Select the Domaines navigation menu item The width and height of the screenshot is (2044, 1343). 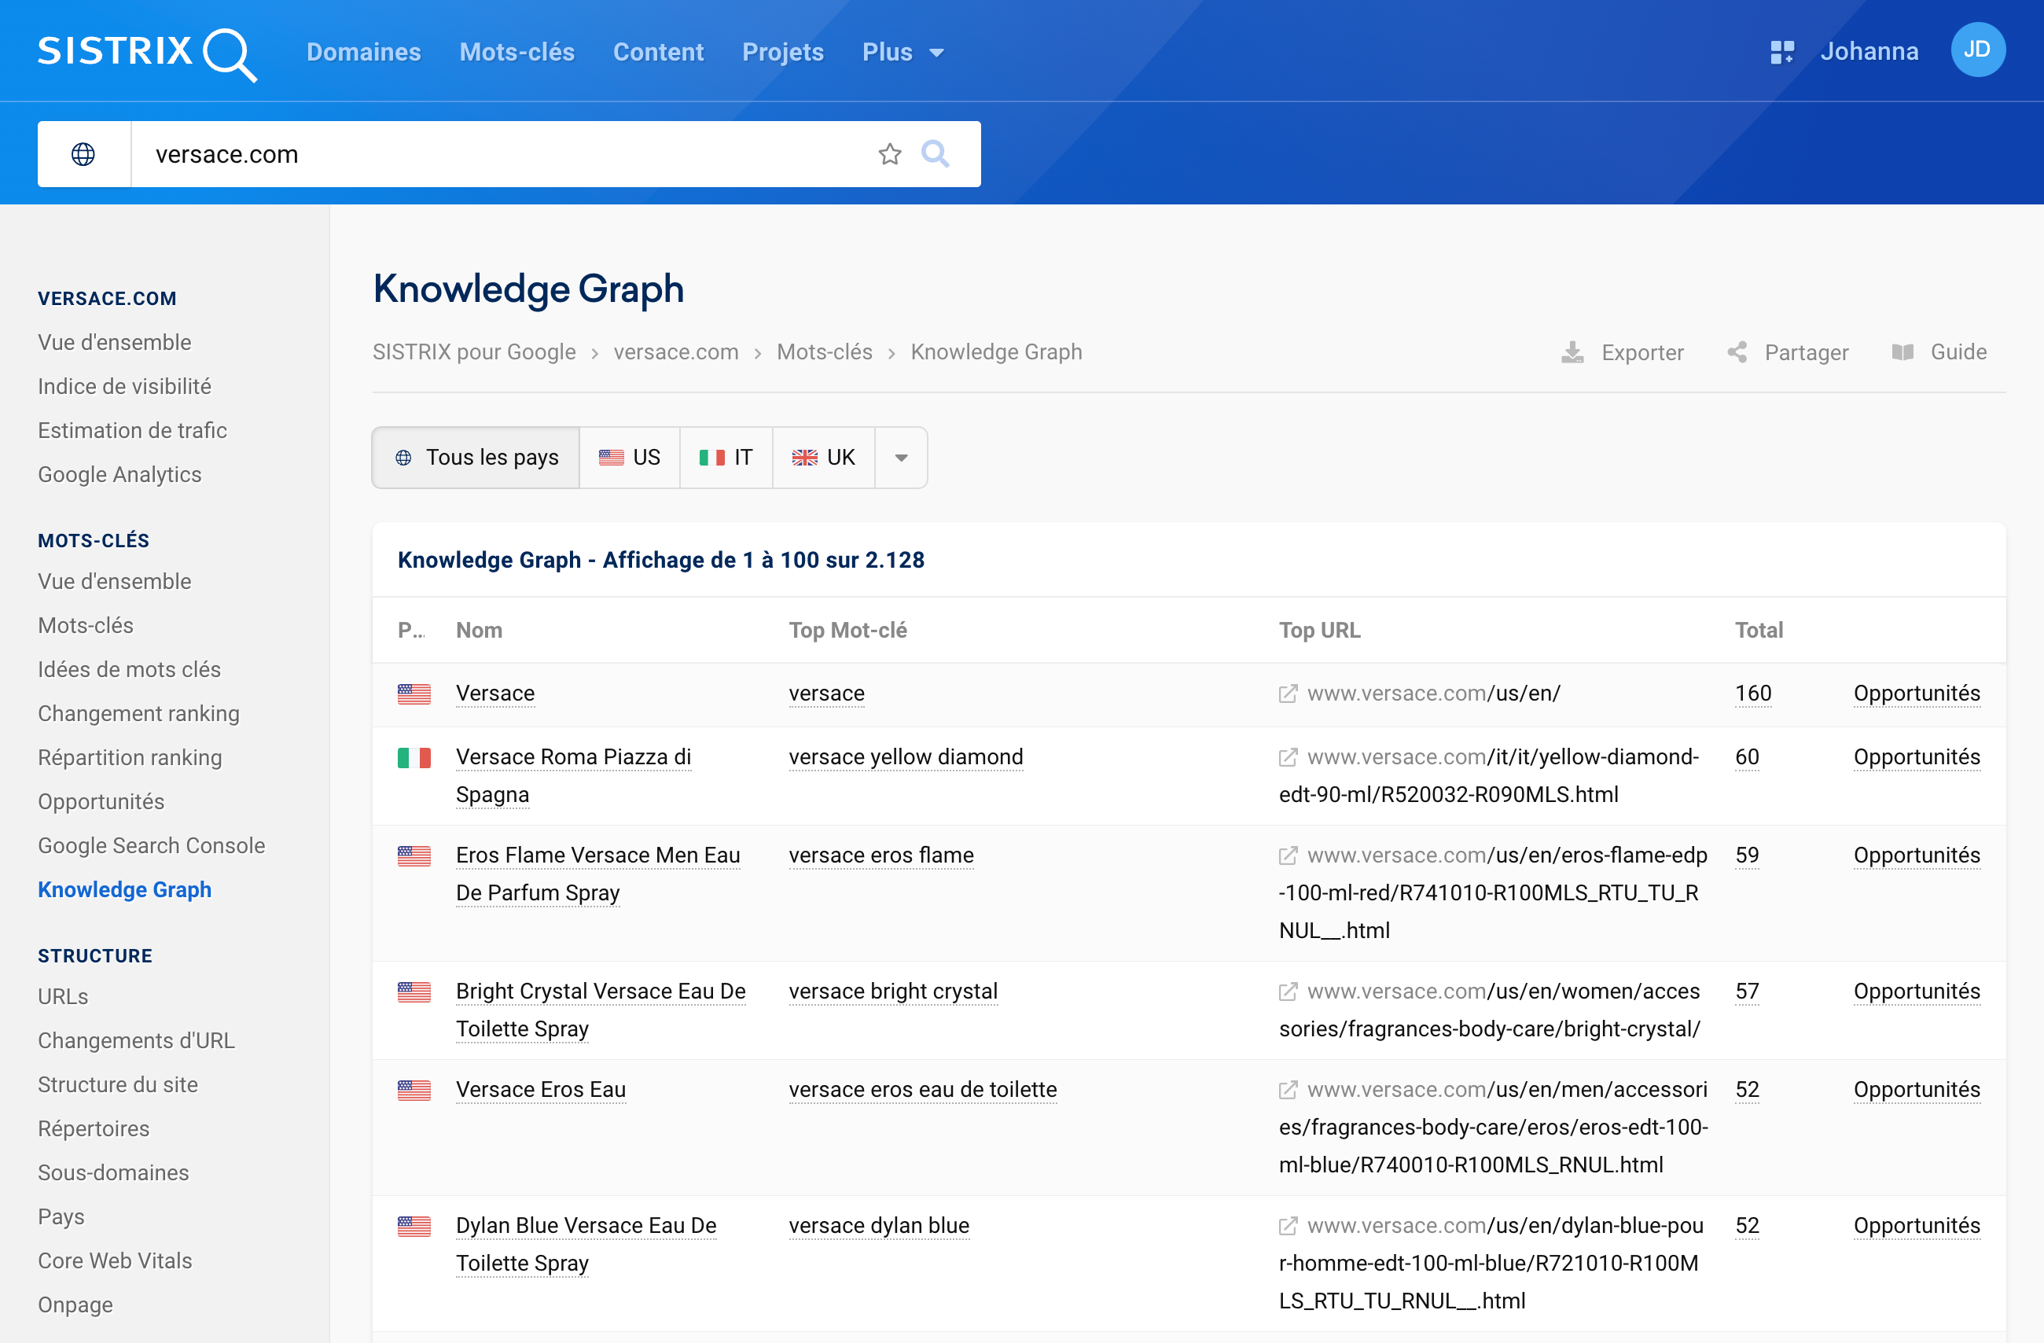point(364,53)
